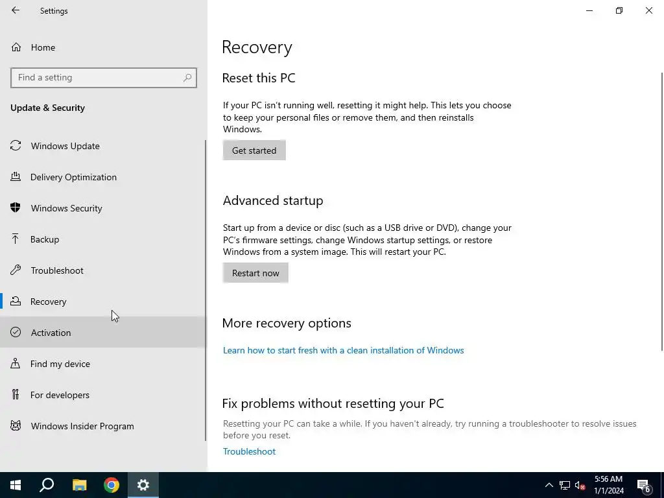Launch Google Chrome from the taskbar
Image resolution: width=664 pixels, height=498 pixels.
[112, 485]
